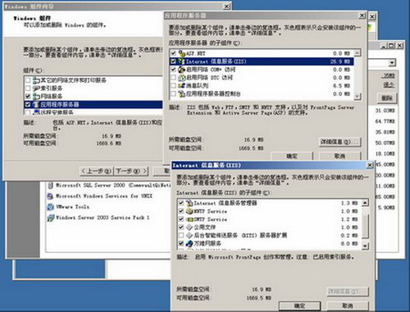410x312 pixels.
Task: Click down arrow of 应用程序服务器 subcomponent list
Action: click(358, 97)
